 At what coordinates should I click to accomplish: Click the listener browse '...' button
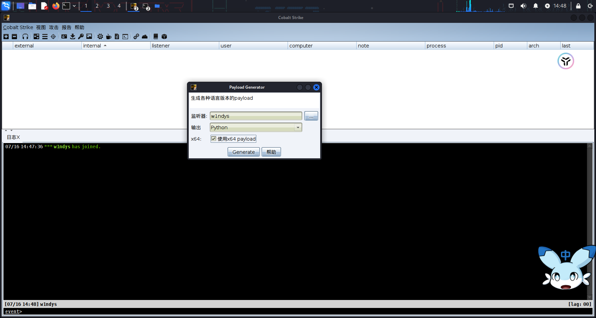(x=311, y=116)
